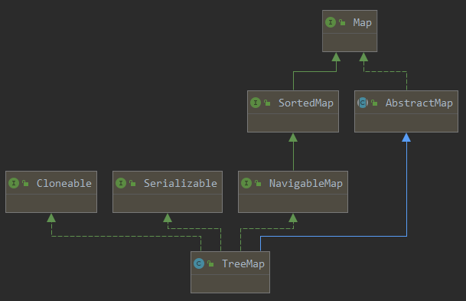This screenshot has height=301, width=466.
Task: Select the Map label text
Action: [x=362, y=23]
